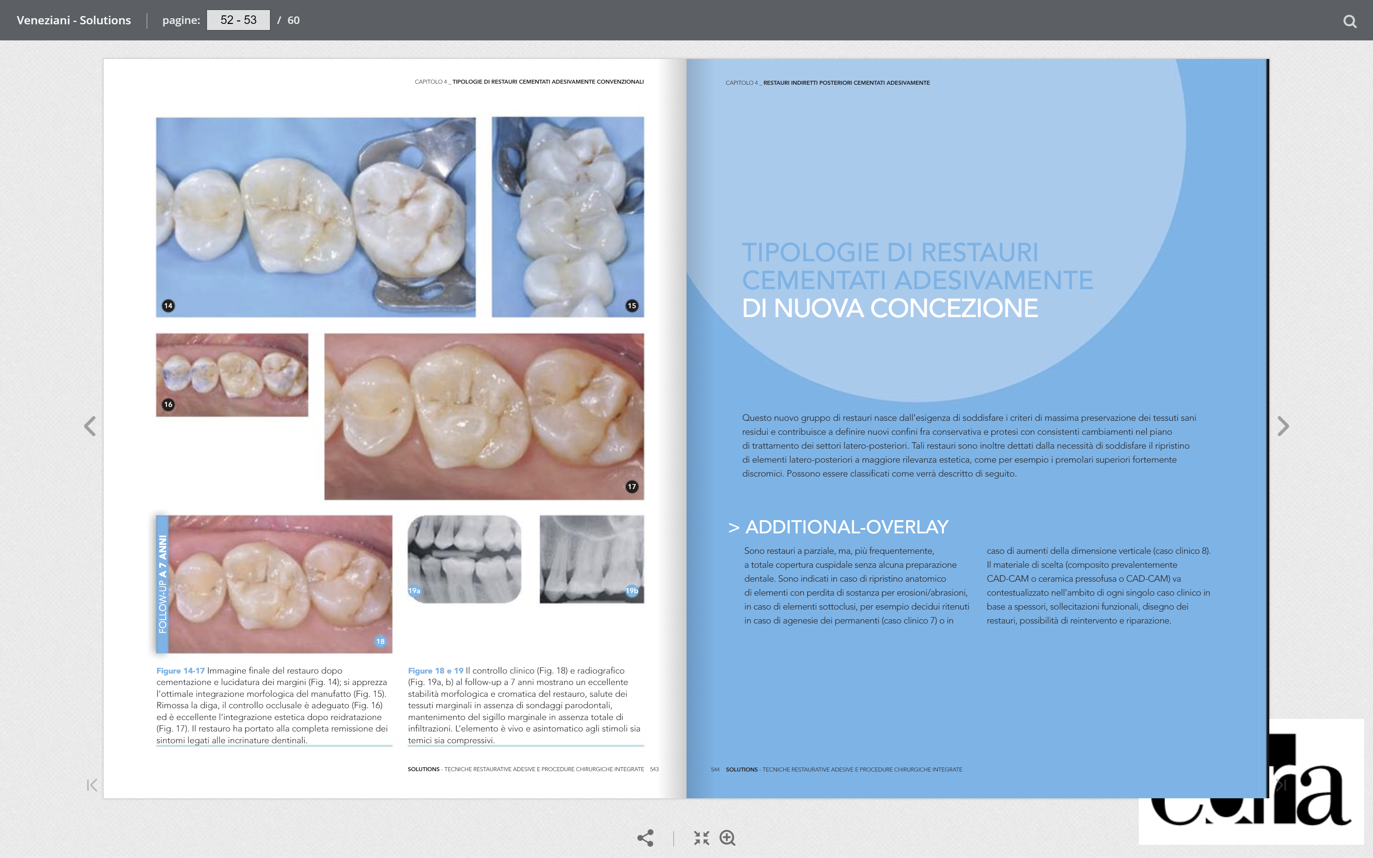This screenshot has width=1373, height=858.
Task: Zoom in with the magnifier plus icon
Action: [x=727, y=838]
